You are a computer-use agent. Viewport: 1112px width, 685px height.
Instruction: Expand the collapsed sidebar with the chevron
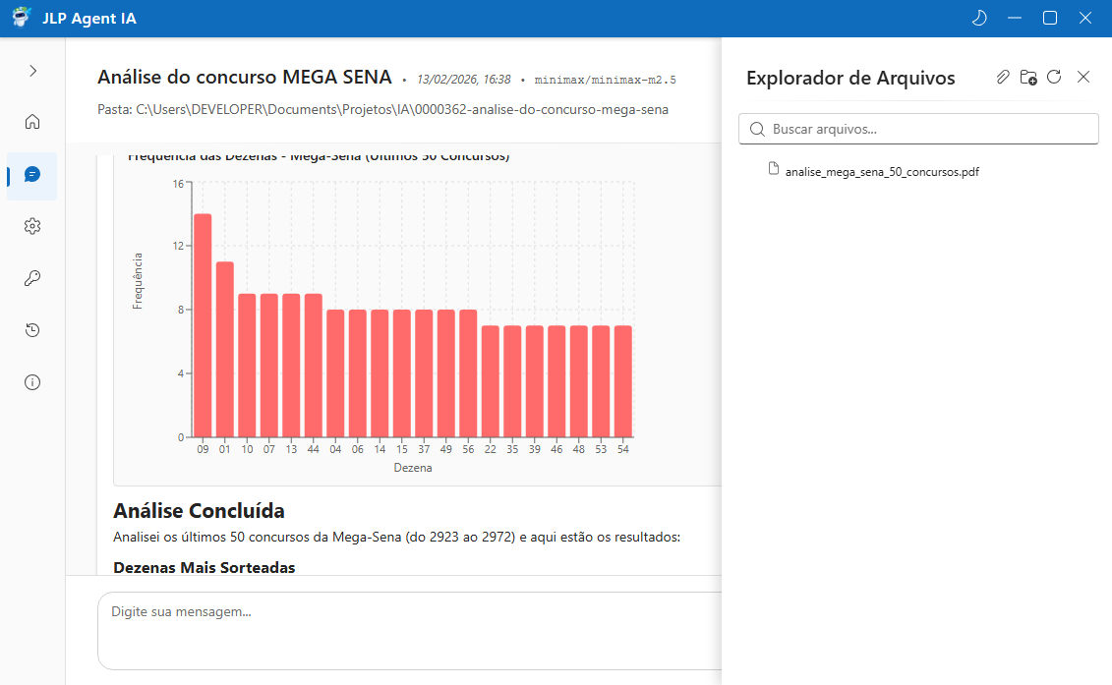32,71
